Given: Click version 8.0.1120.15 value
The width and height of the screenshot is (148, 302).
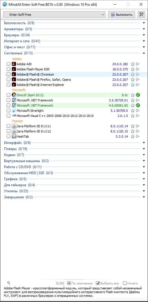Looking at the screenshot, I should (x=119, y=131).
